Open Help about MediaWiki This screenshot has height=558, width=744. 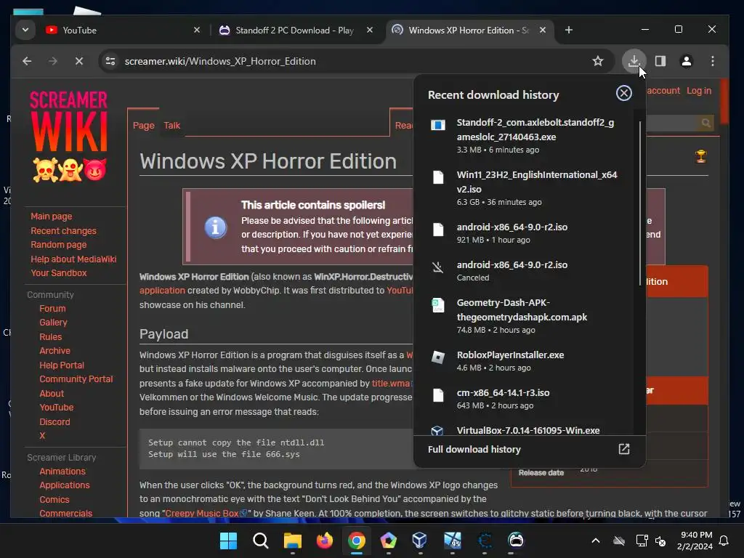(73, 259)
